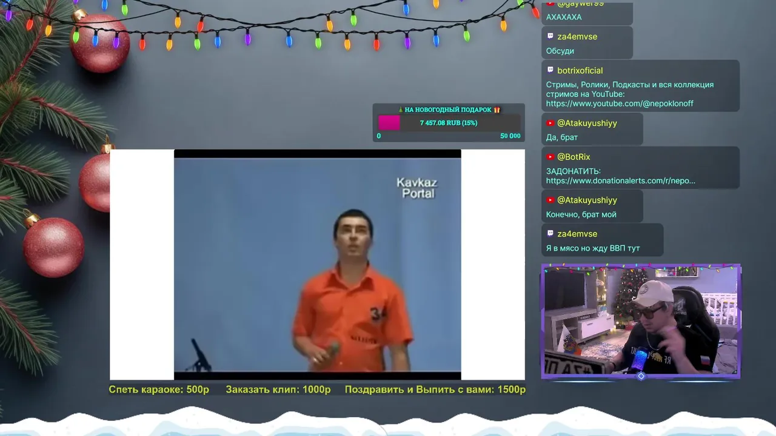The height and width of the screenshot is (436, 776).
Task: Click the "Обсуди" chat message
Action: pyautogui.click(x=560, y=51)
